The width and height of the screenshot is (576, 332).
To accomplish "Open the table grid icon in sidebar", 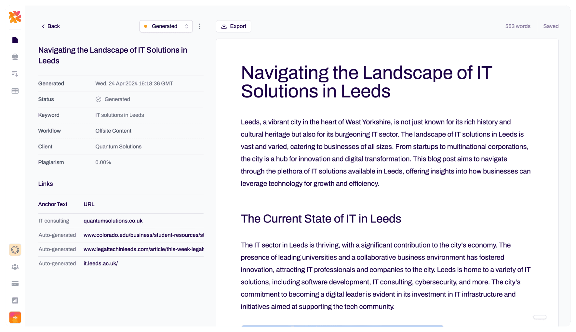I will pos(15,91).
